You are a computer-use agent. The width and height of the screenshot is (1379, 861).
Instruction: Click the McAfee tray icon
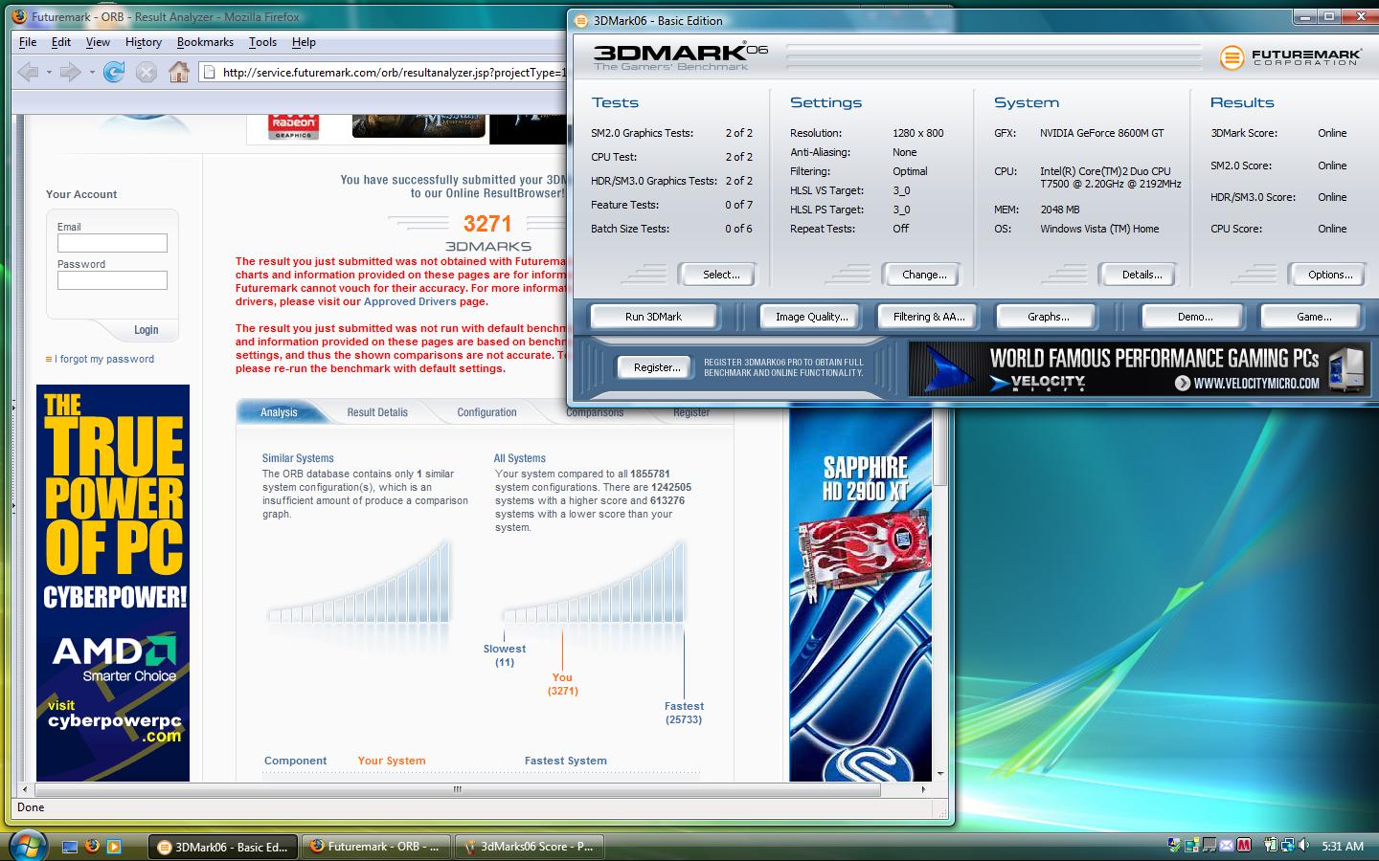1244,846
